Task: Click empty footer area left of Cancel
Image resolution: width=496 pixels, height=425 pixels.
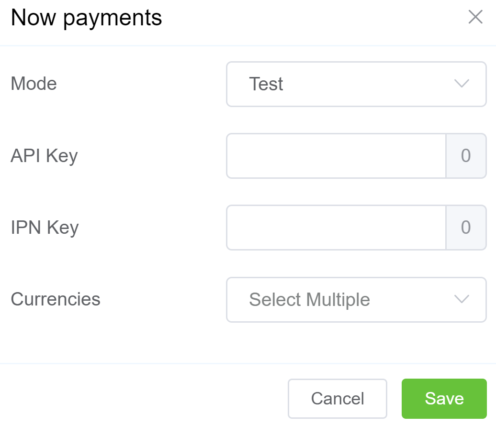Action: click(x=144, y=398)
